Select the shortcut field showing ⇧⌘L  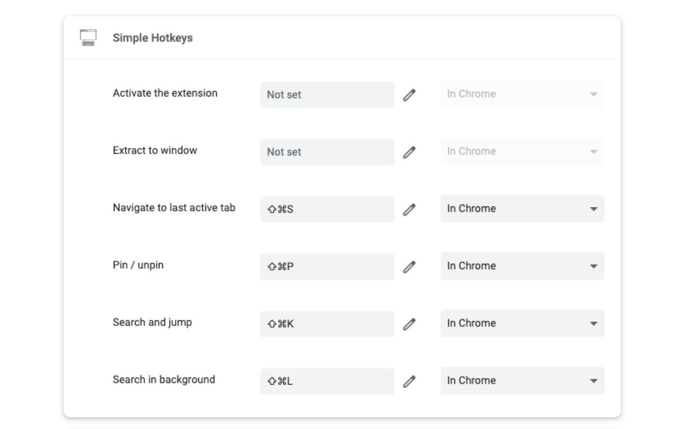tap(327, 381)
